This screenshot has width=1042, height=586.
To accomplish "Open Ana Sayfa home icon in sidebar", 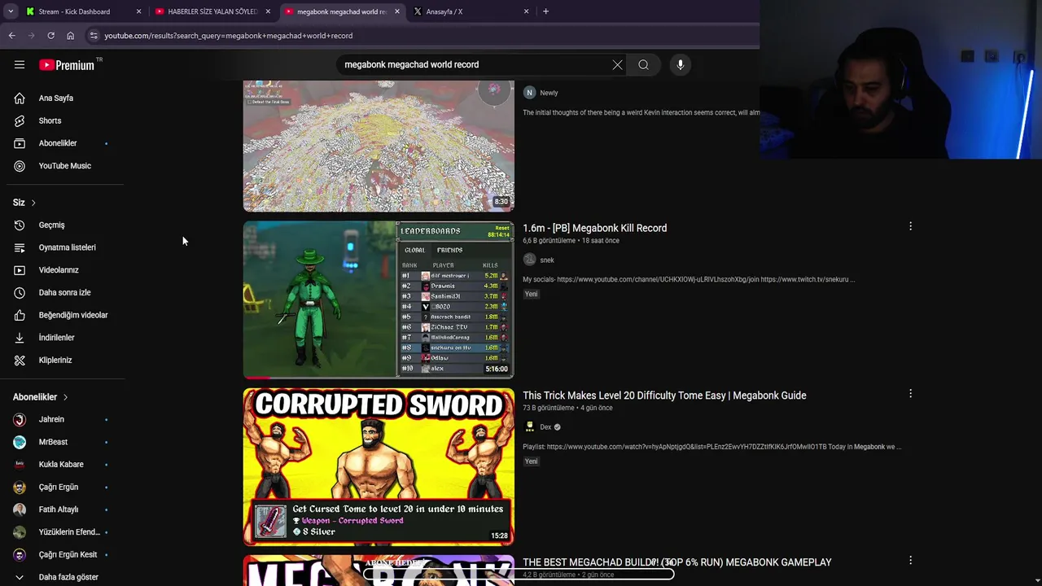I will 20,98.
